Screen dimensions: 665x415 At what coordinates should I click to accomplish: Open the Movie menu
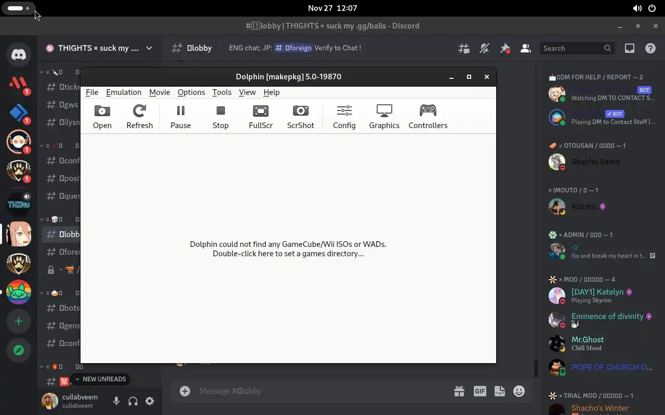[159, 92]
